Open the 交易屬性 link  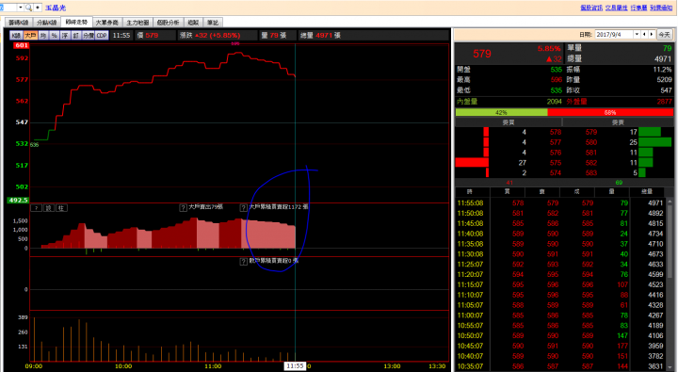pos(616,8)
